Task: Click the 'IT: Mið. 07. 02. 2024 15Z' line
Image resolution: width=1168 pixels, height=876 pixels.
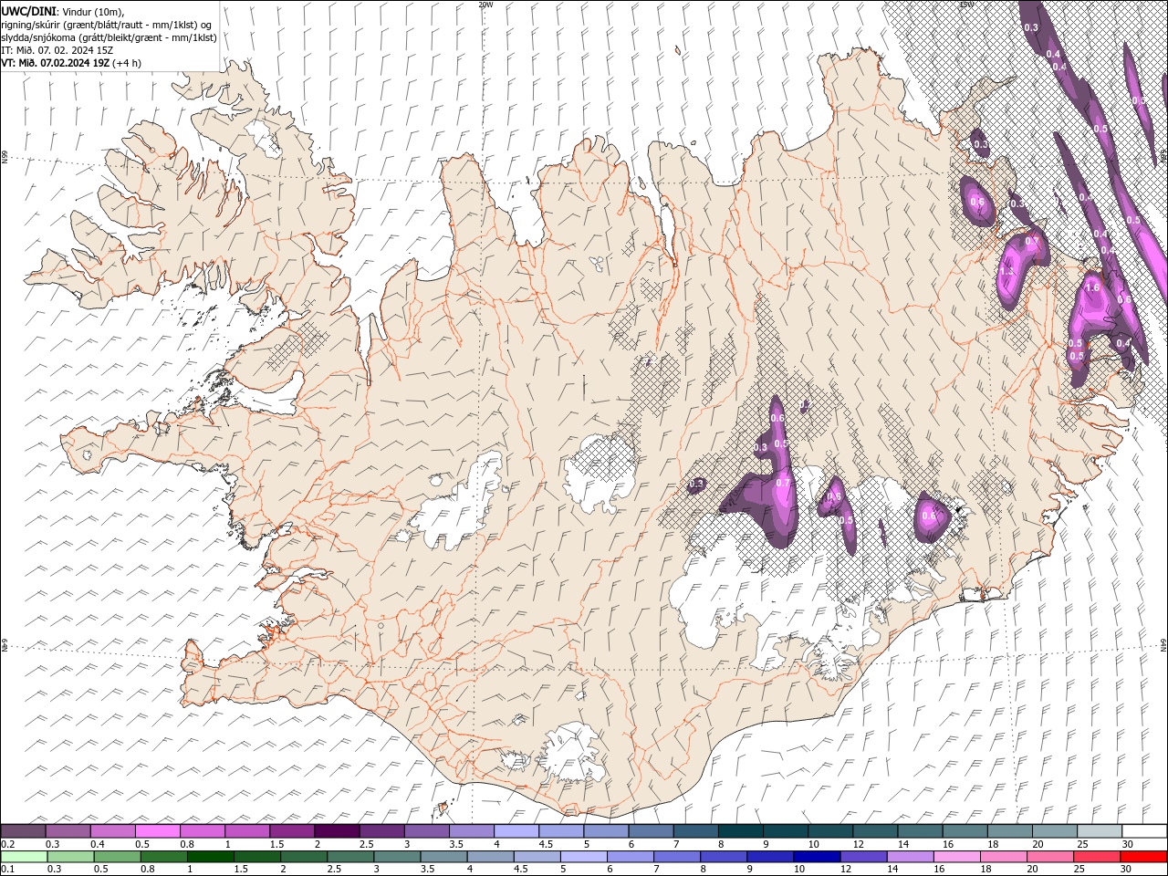Action: click(57, 50)
